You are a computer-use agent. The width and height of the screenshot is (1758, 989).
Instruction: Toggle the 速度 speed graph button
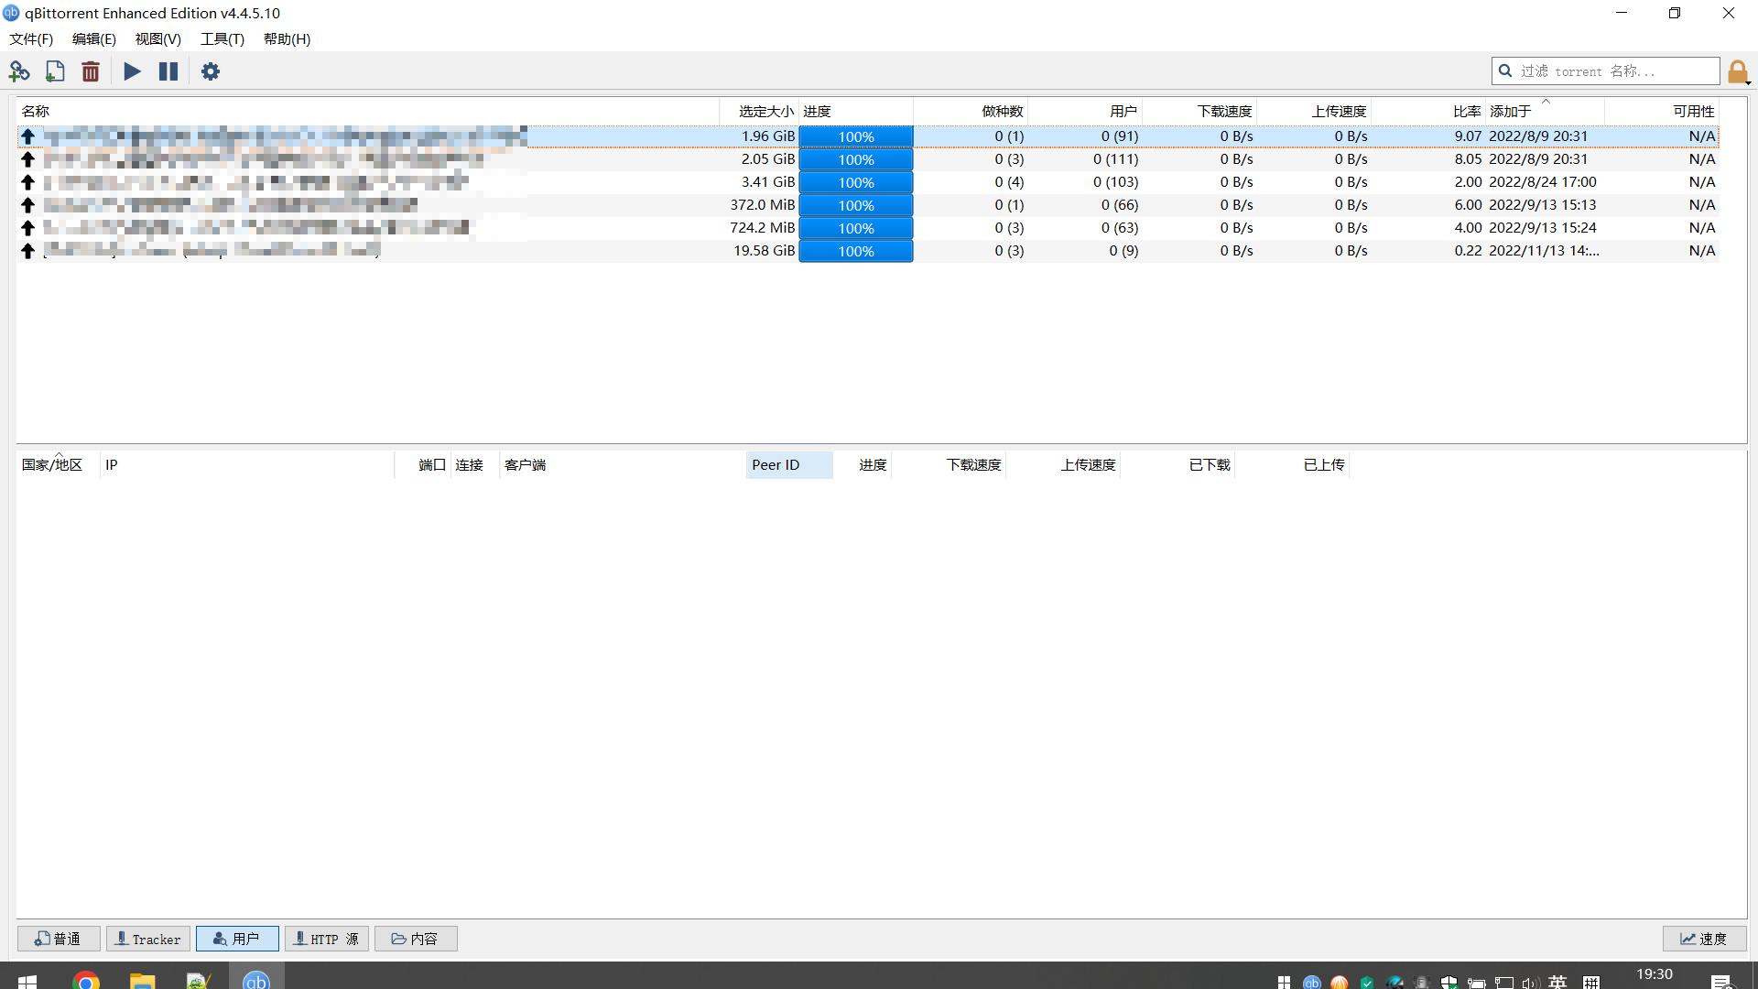[1704, 939]
